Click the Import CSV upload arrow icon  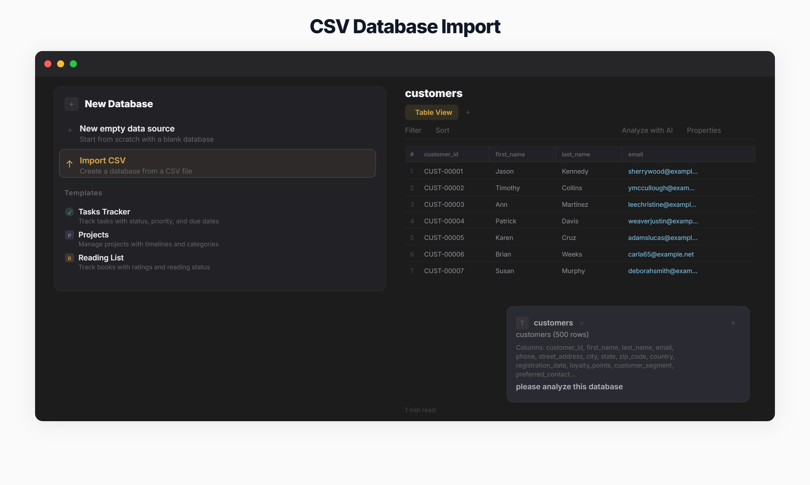(x=70, y=163)
